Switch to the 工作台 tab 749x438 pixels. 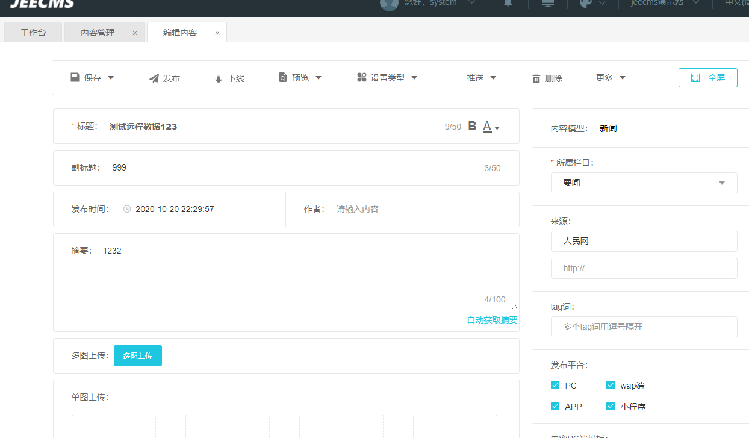point(33,33)
